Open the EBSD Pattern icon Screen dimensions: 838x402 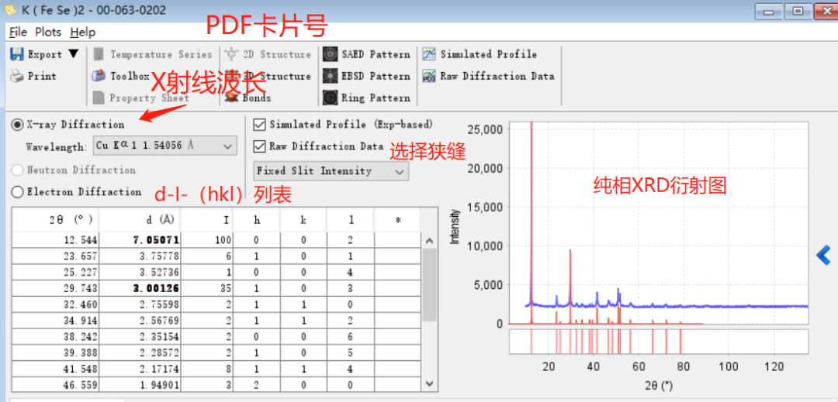[331, 76]
